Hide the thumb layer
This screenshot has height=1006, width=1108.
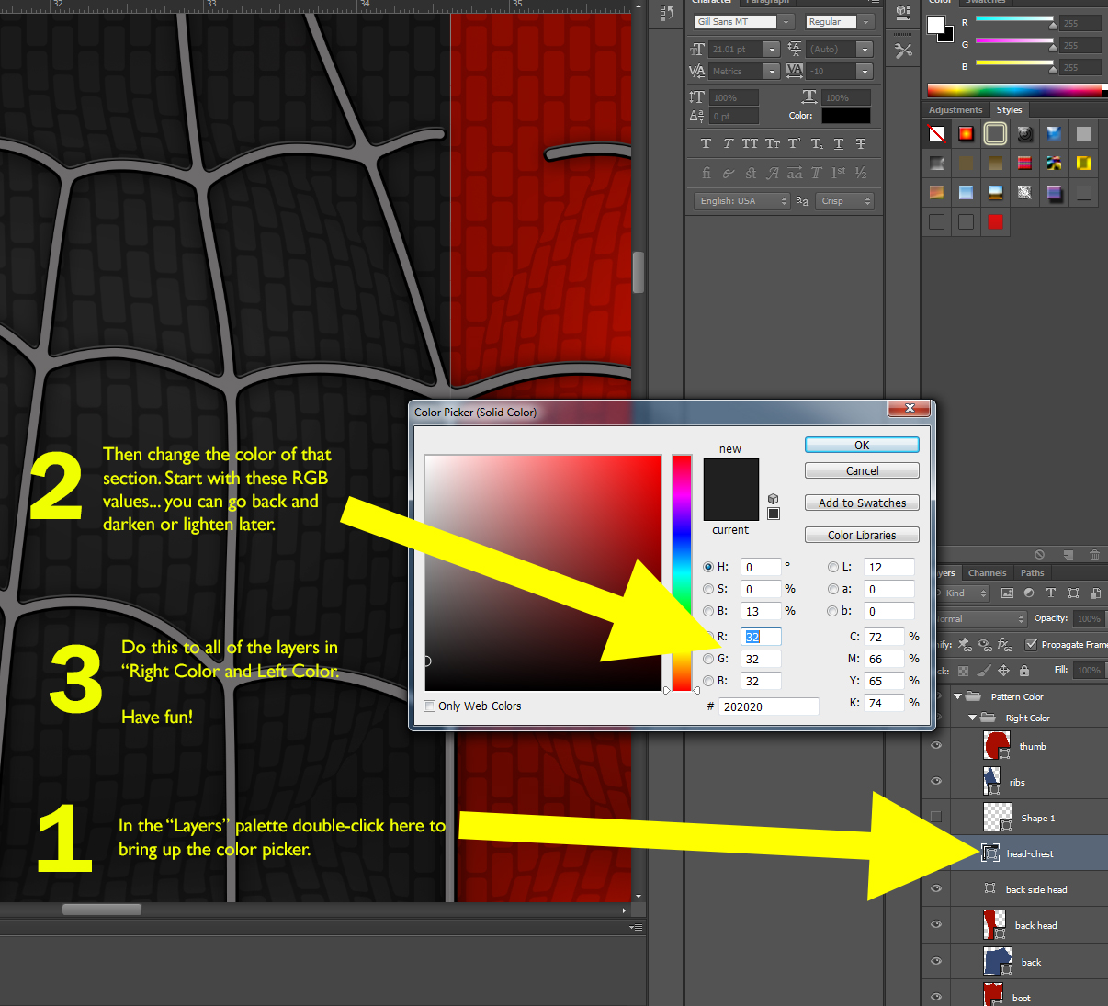coord(936,745)
